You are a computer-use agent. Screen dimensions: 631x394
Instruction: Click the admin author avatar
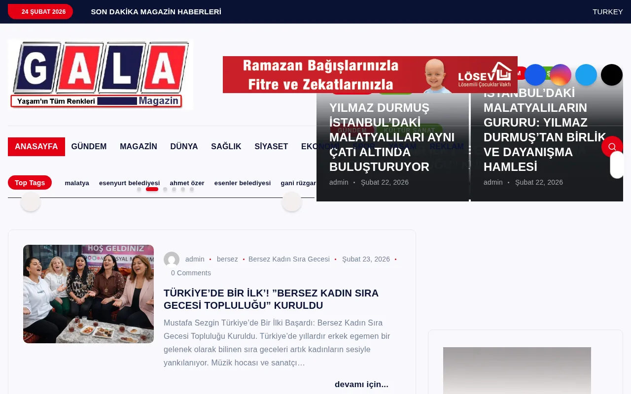point(172,260)
